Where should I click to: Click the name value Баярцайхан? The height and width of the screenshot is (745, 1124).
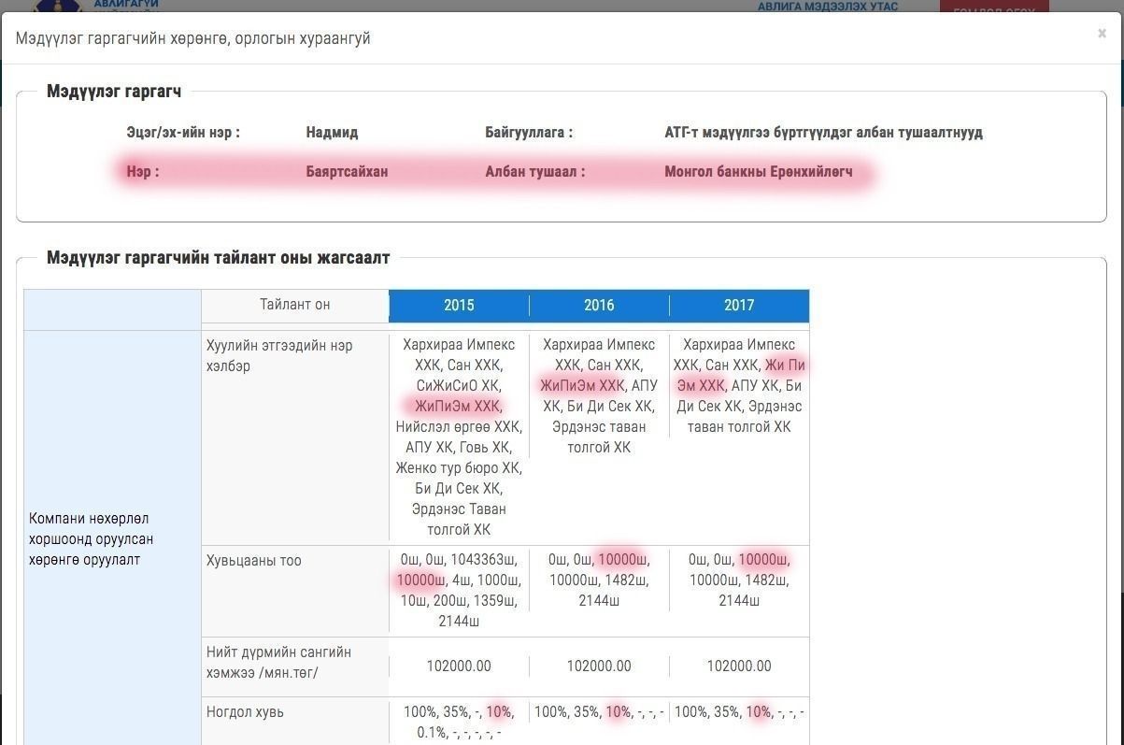[347, 172]
